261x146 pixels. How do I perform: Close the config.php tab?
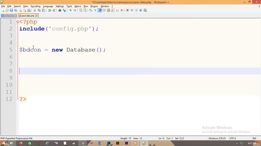15,16
